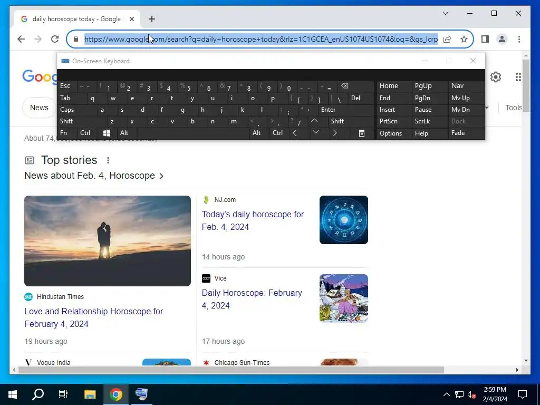540x405 pixels.
Task: Open the couple sunset story thumbnail
Action: pyautogui.click(x=108, y=241)
